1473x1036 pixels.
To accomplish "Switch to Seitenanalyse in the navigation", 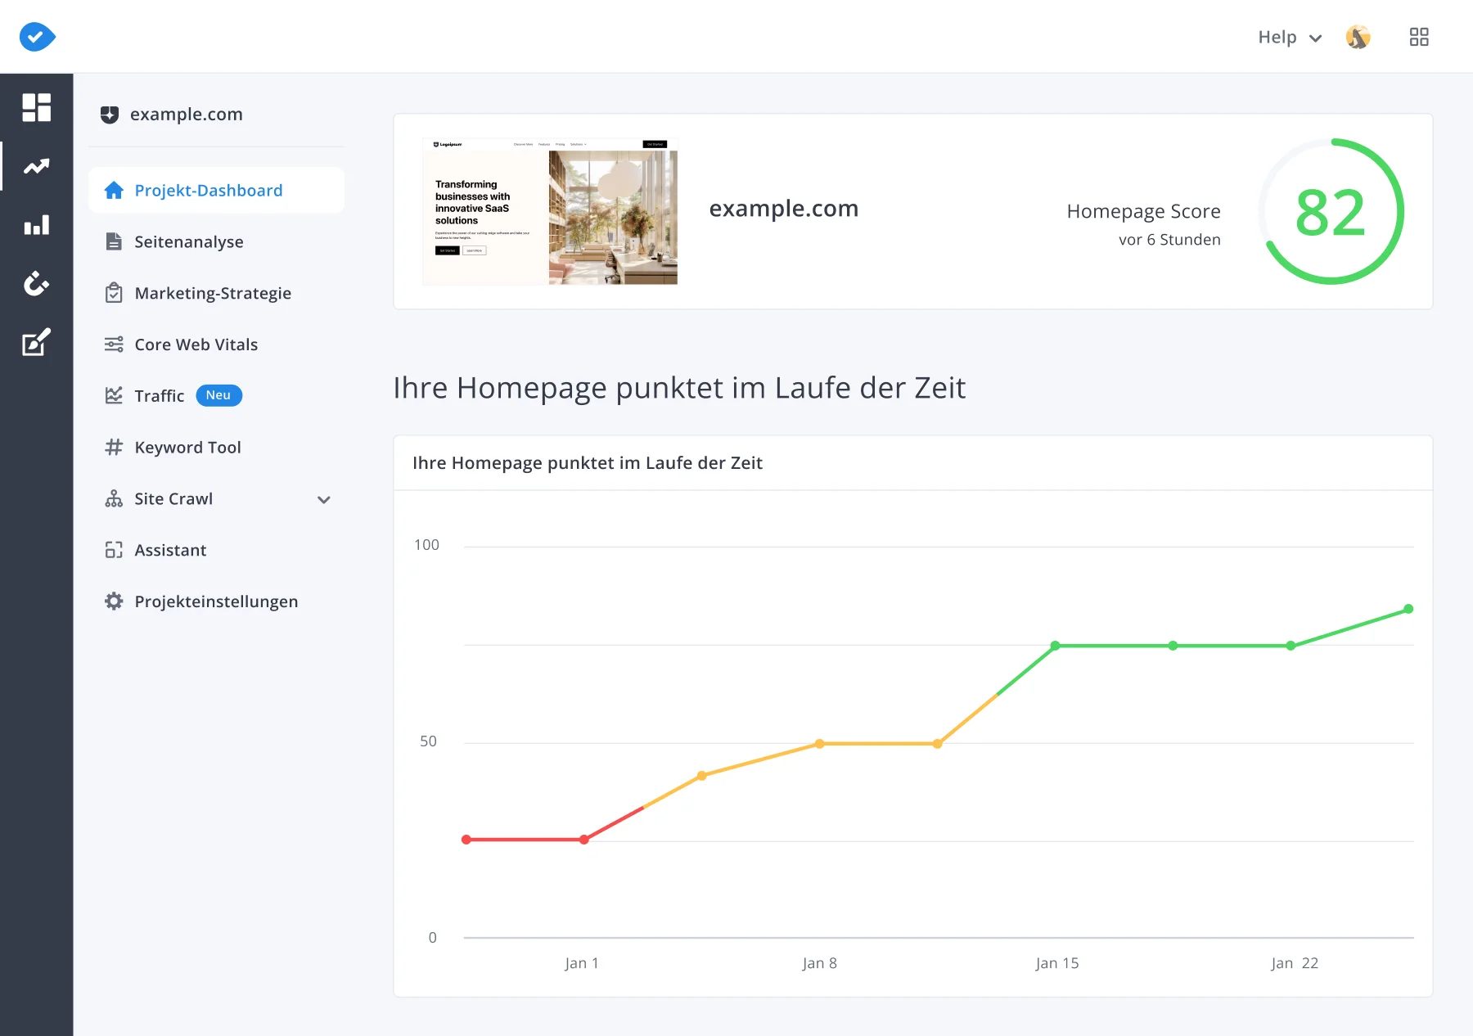I will point(189,241).
